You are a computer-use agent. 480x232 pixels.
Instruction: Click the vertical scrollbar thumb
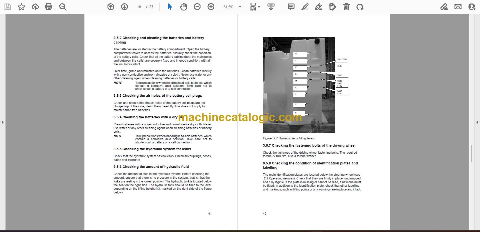pyautogui.click(x=472, y=153)
